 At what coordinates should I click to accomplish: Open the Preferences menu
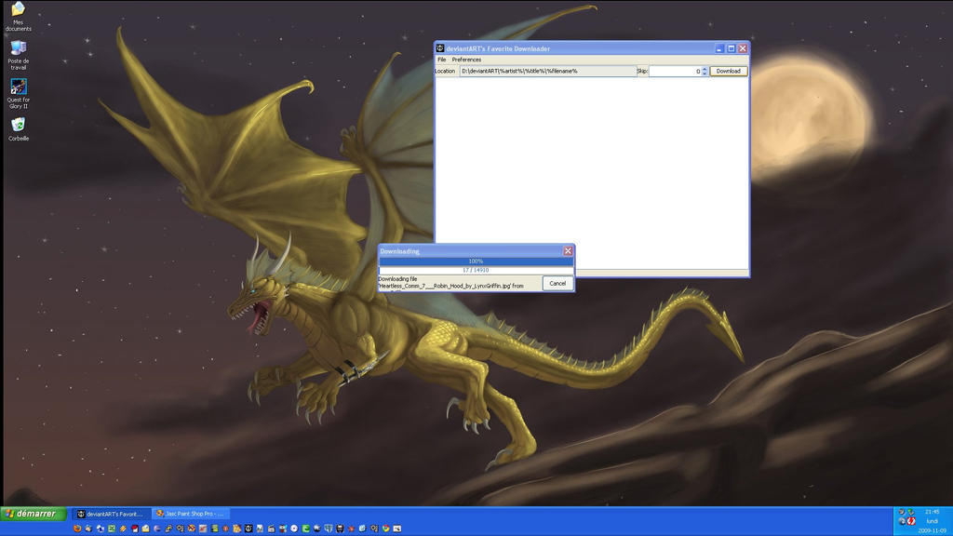[467, 59]
